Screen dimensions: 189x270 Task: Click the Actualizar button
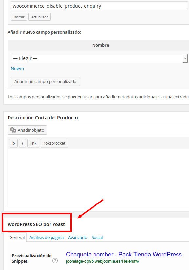pyautogui.click(x=39, y=17)
